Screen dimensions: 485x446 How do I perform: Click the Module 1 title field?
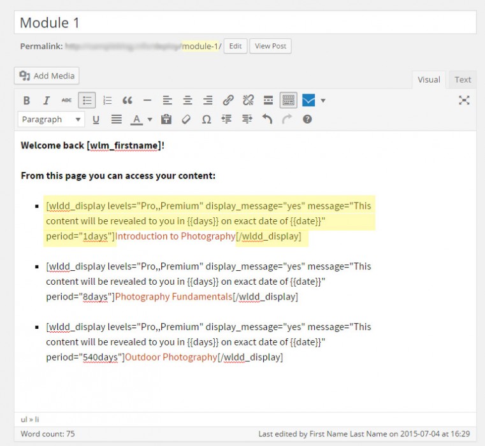tap(245, 23)
